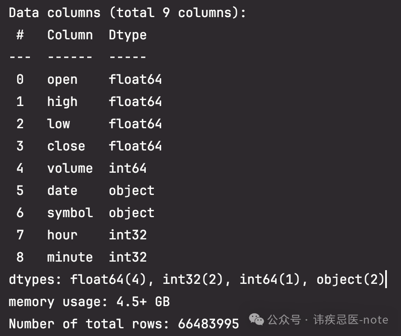This screenshot has width=401, height=336.
Task: Click the WeChat logo icon in the watermark
Action: [257, 319]
